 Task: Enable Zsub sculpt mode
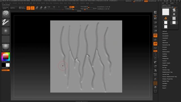pyautogui.click(x=72, y=7)
